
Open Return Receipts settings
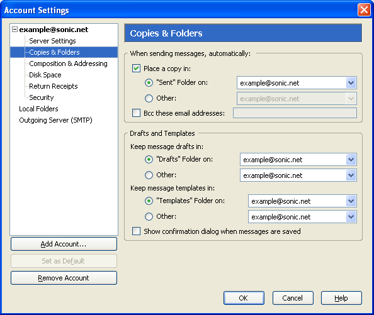(54, 86)
